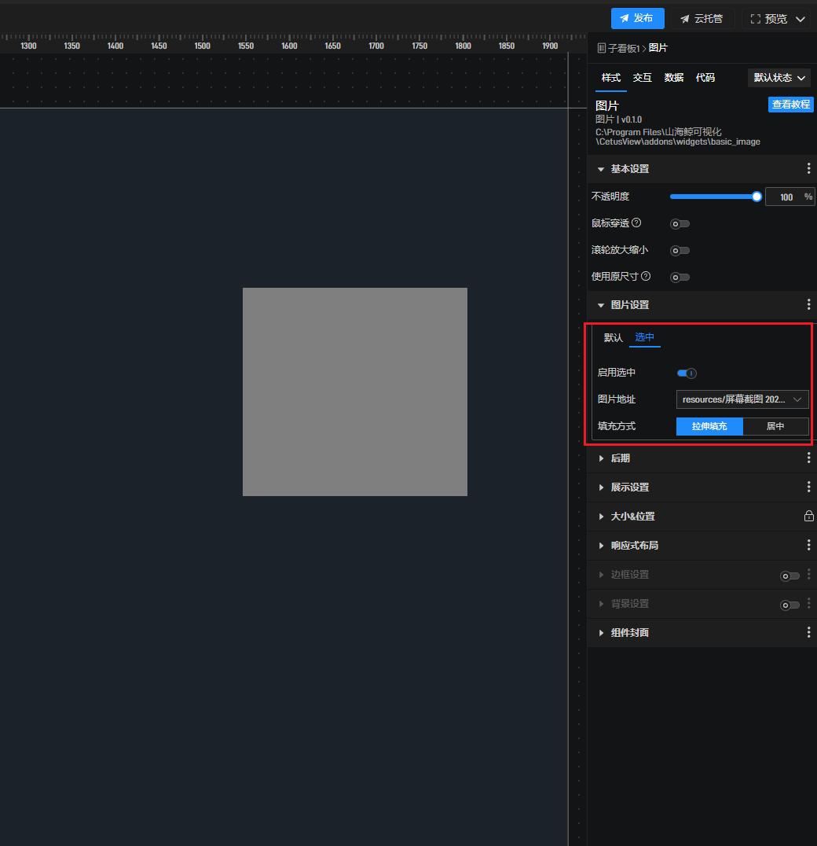Screen dimensions: 817x846
Task: Expand the 响应式布局 section
Action: (634, 546)
